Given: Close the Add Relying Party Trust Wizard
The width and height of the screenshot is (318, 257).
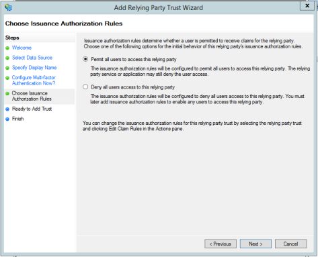Looking at the screenshot, I should [x=307, y=6].
